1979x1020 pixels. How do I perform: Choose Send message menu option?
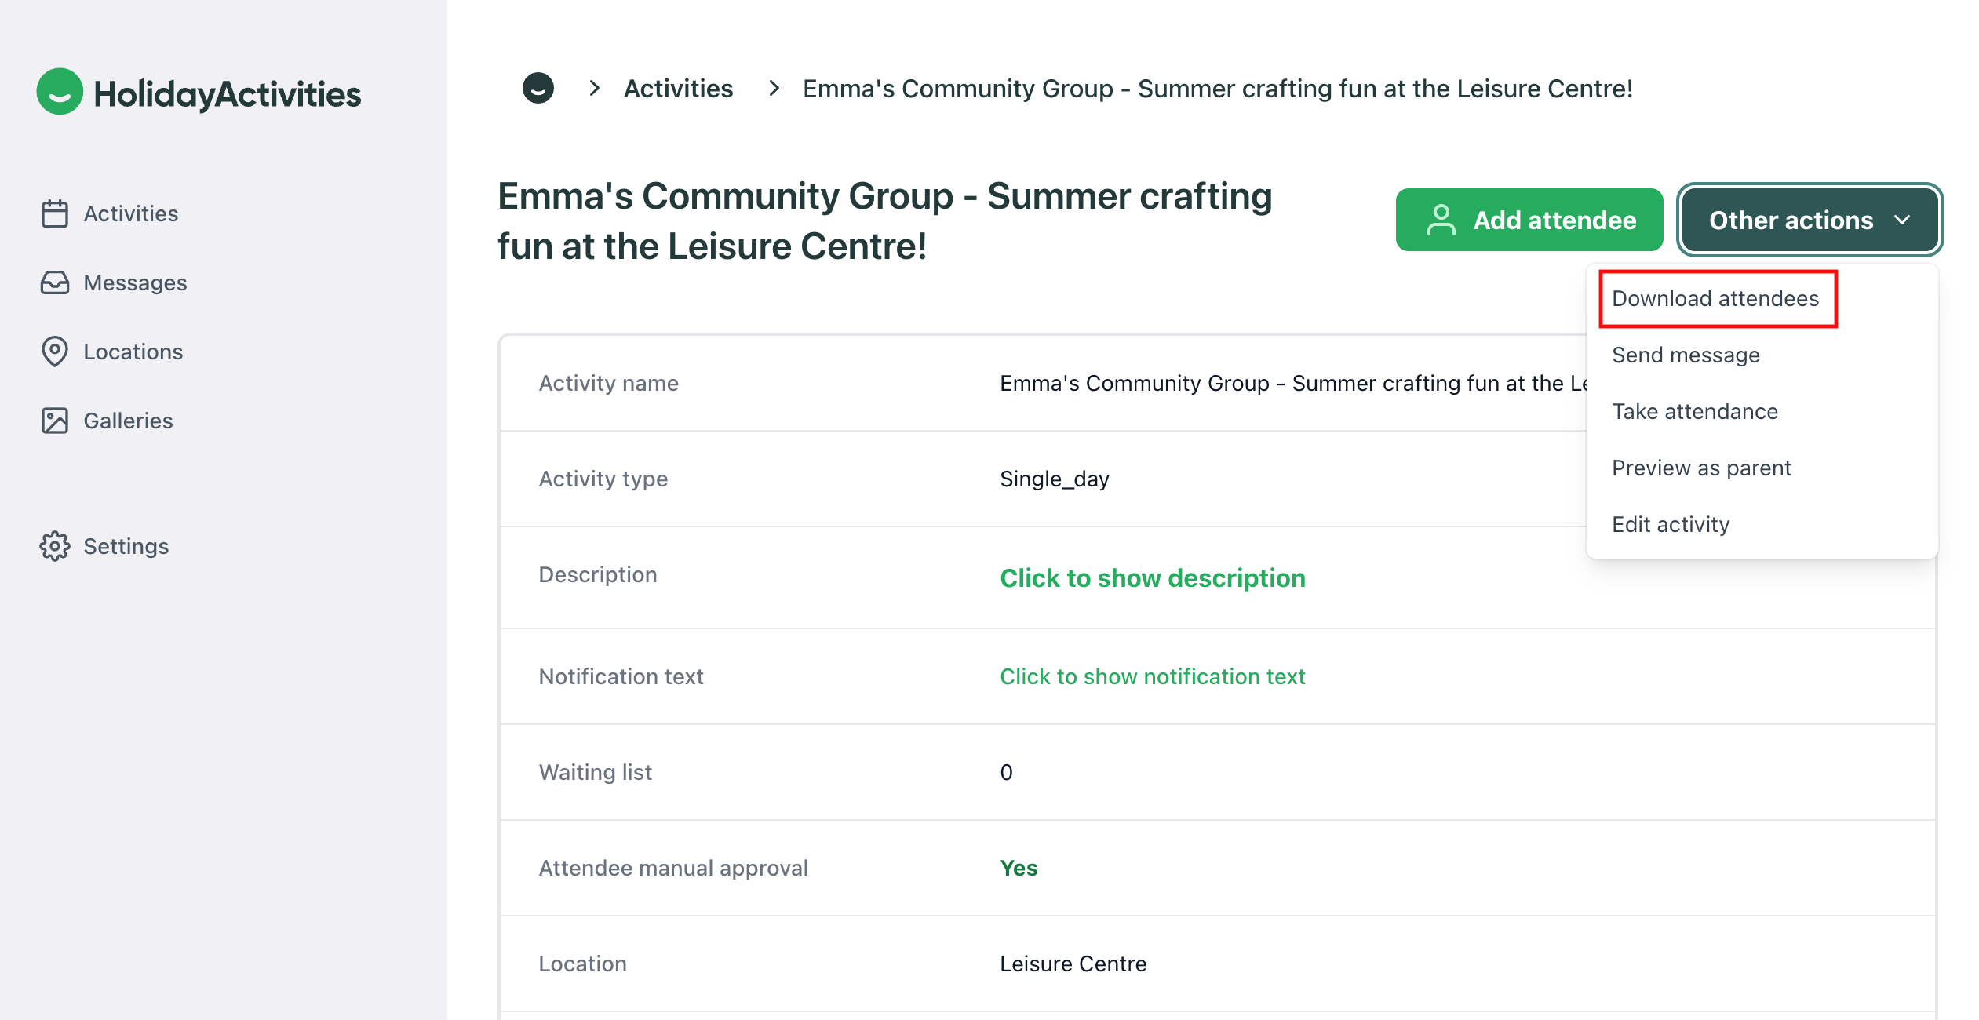point(1686,355)
